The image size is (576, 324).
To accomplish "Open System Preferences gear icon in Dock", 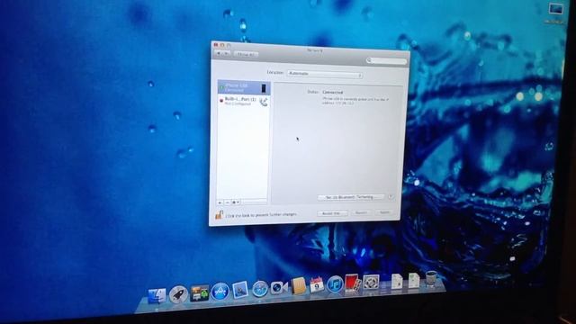I will (372, 282).
